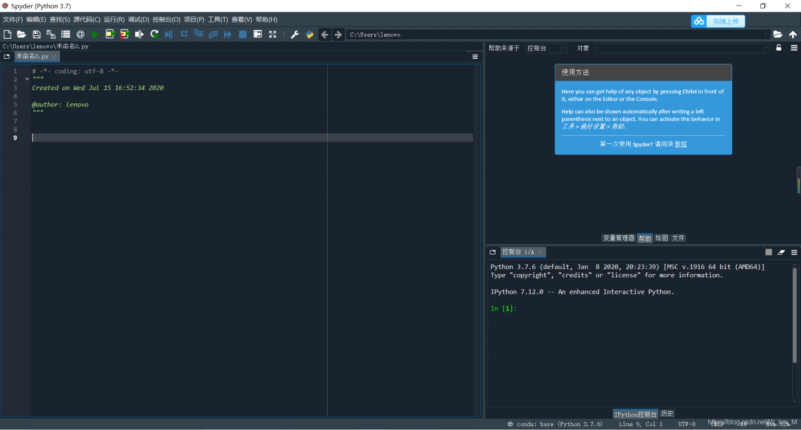Toggle fullscreen mode icon

272,34
